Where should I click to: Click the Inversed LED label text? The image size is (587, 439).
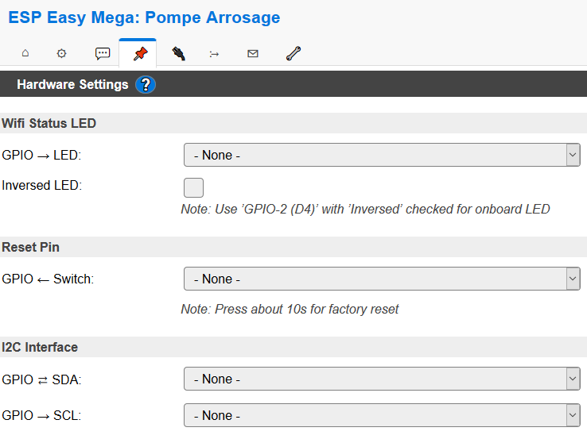(x=41, y=185)
